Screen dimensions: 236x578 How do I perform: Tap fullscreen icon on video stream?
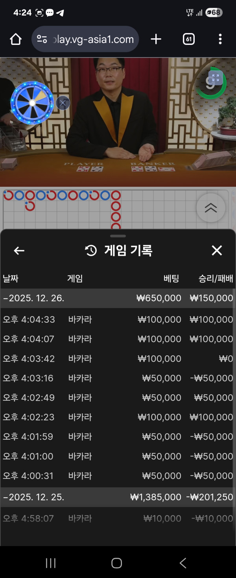point(215,78)
